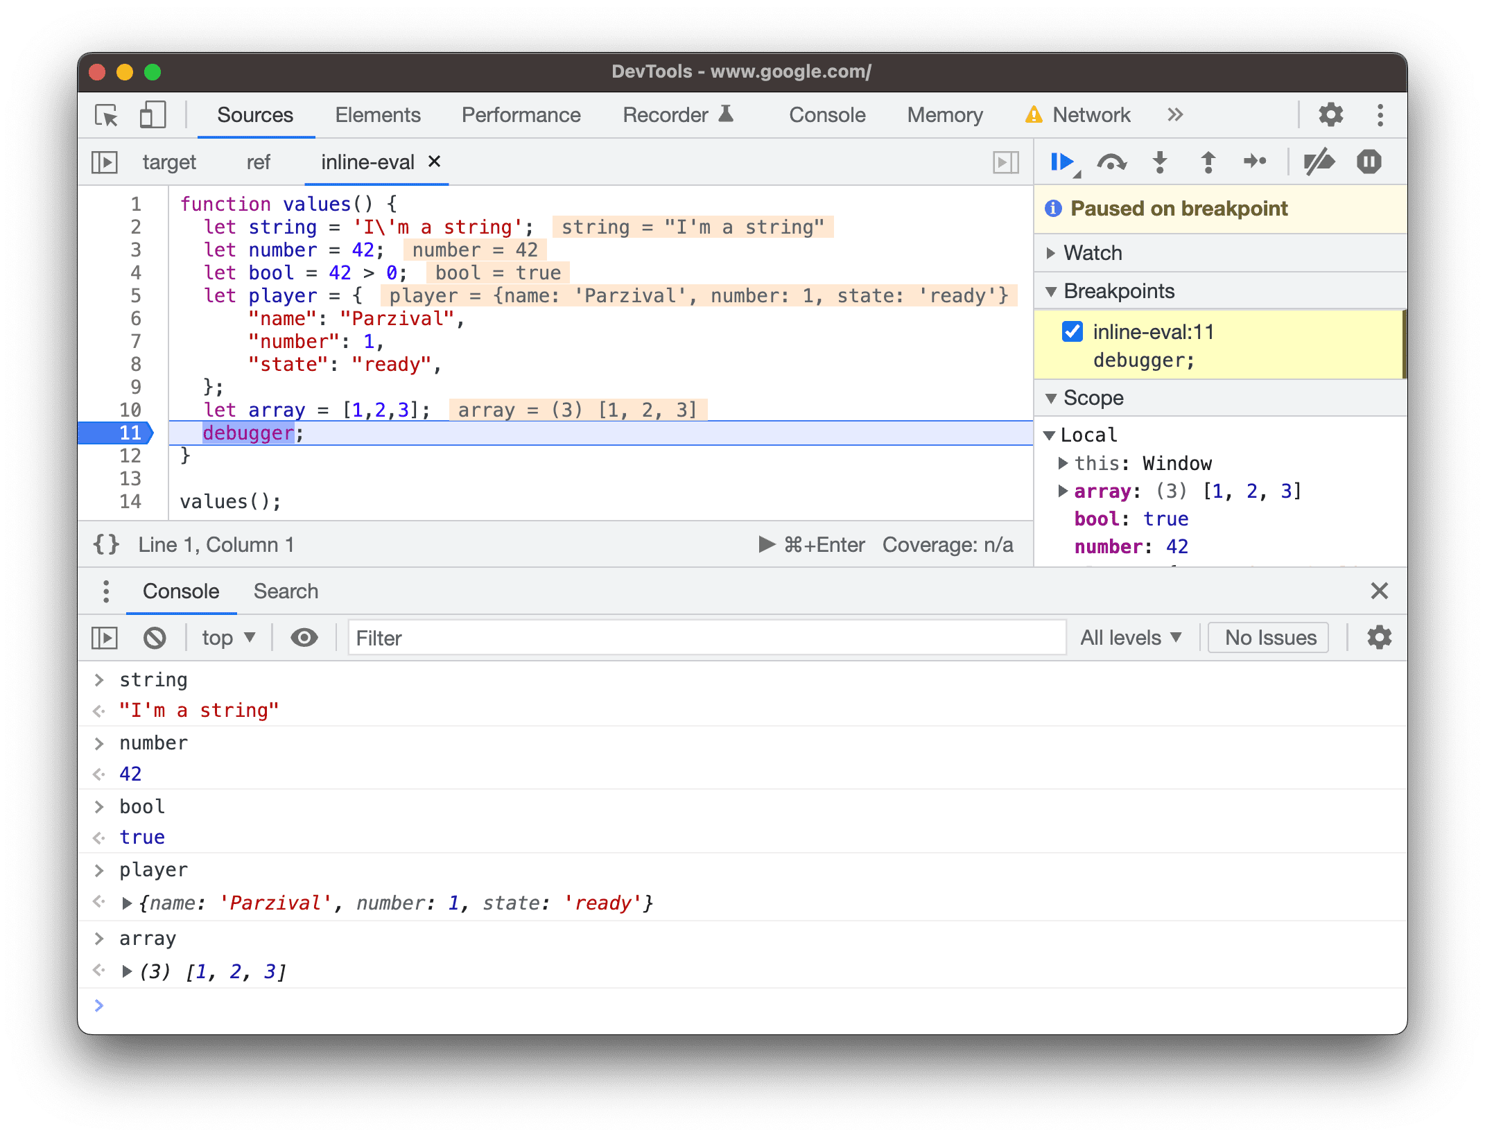
Task: Expand the Watch section
Action: pos(1054,252)
